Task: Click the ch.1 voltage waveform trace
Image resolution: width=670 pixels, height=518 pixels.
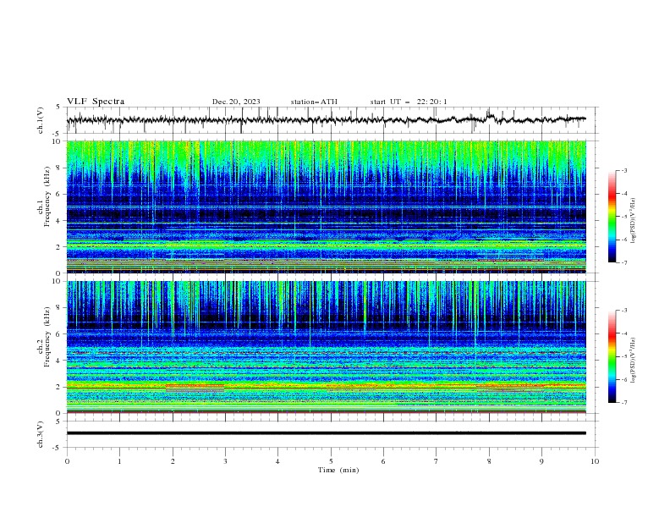Action: pos(327,120)
